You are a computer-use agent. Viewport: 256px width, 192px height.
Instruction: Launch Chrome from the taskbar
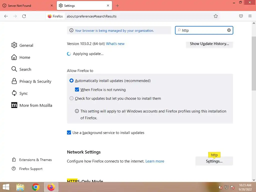[35, 187]
